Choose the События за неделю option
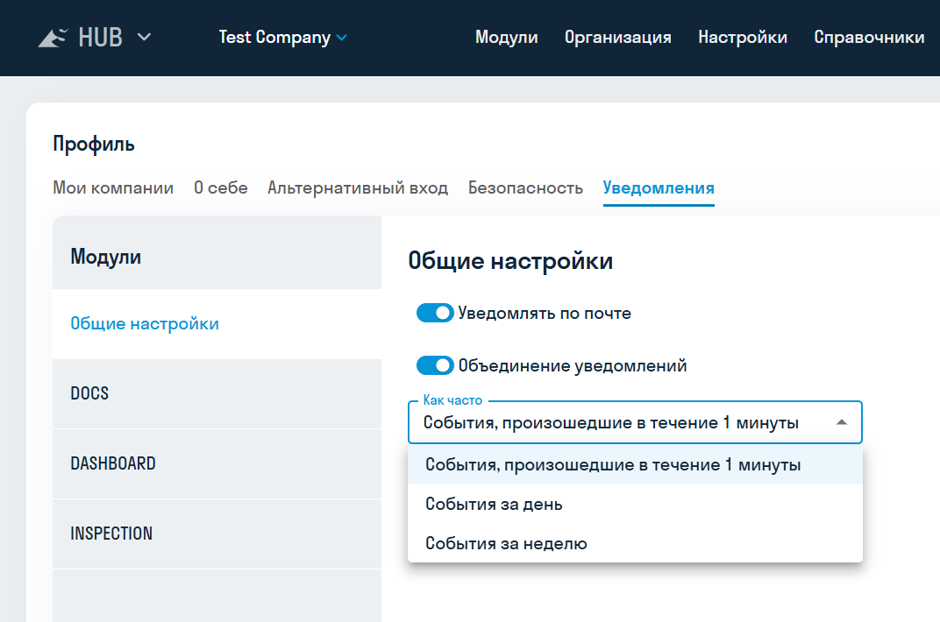 [x=635, y=543]
